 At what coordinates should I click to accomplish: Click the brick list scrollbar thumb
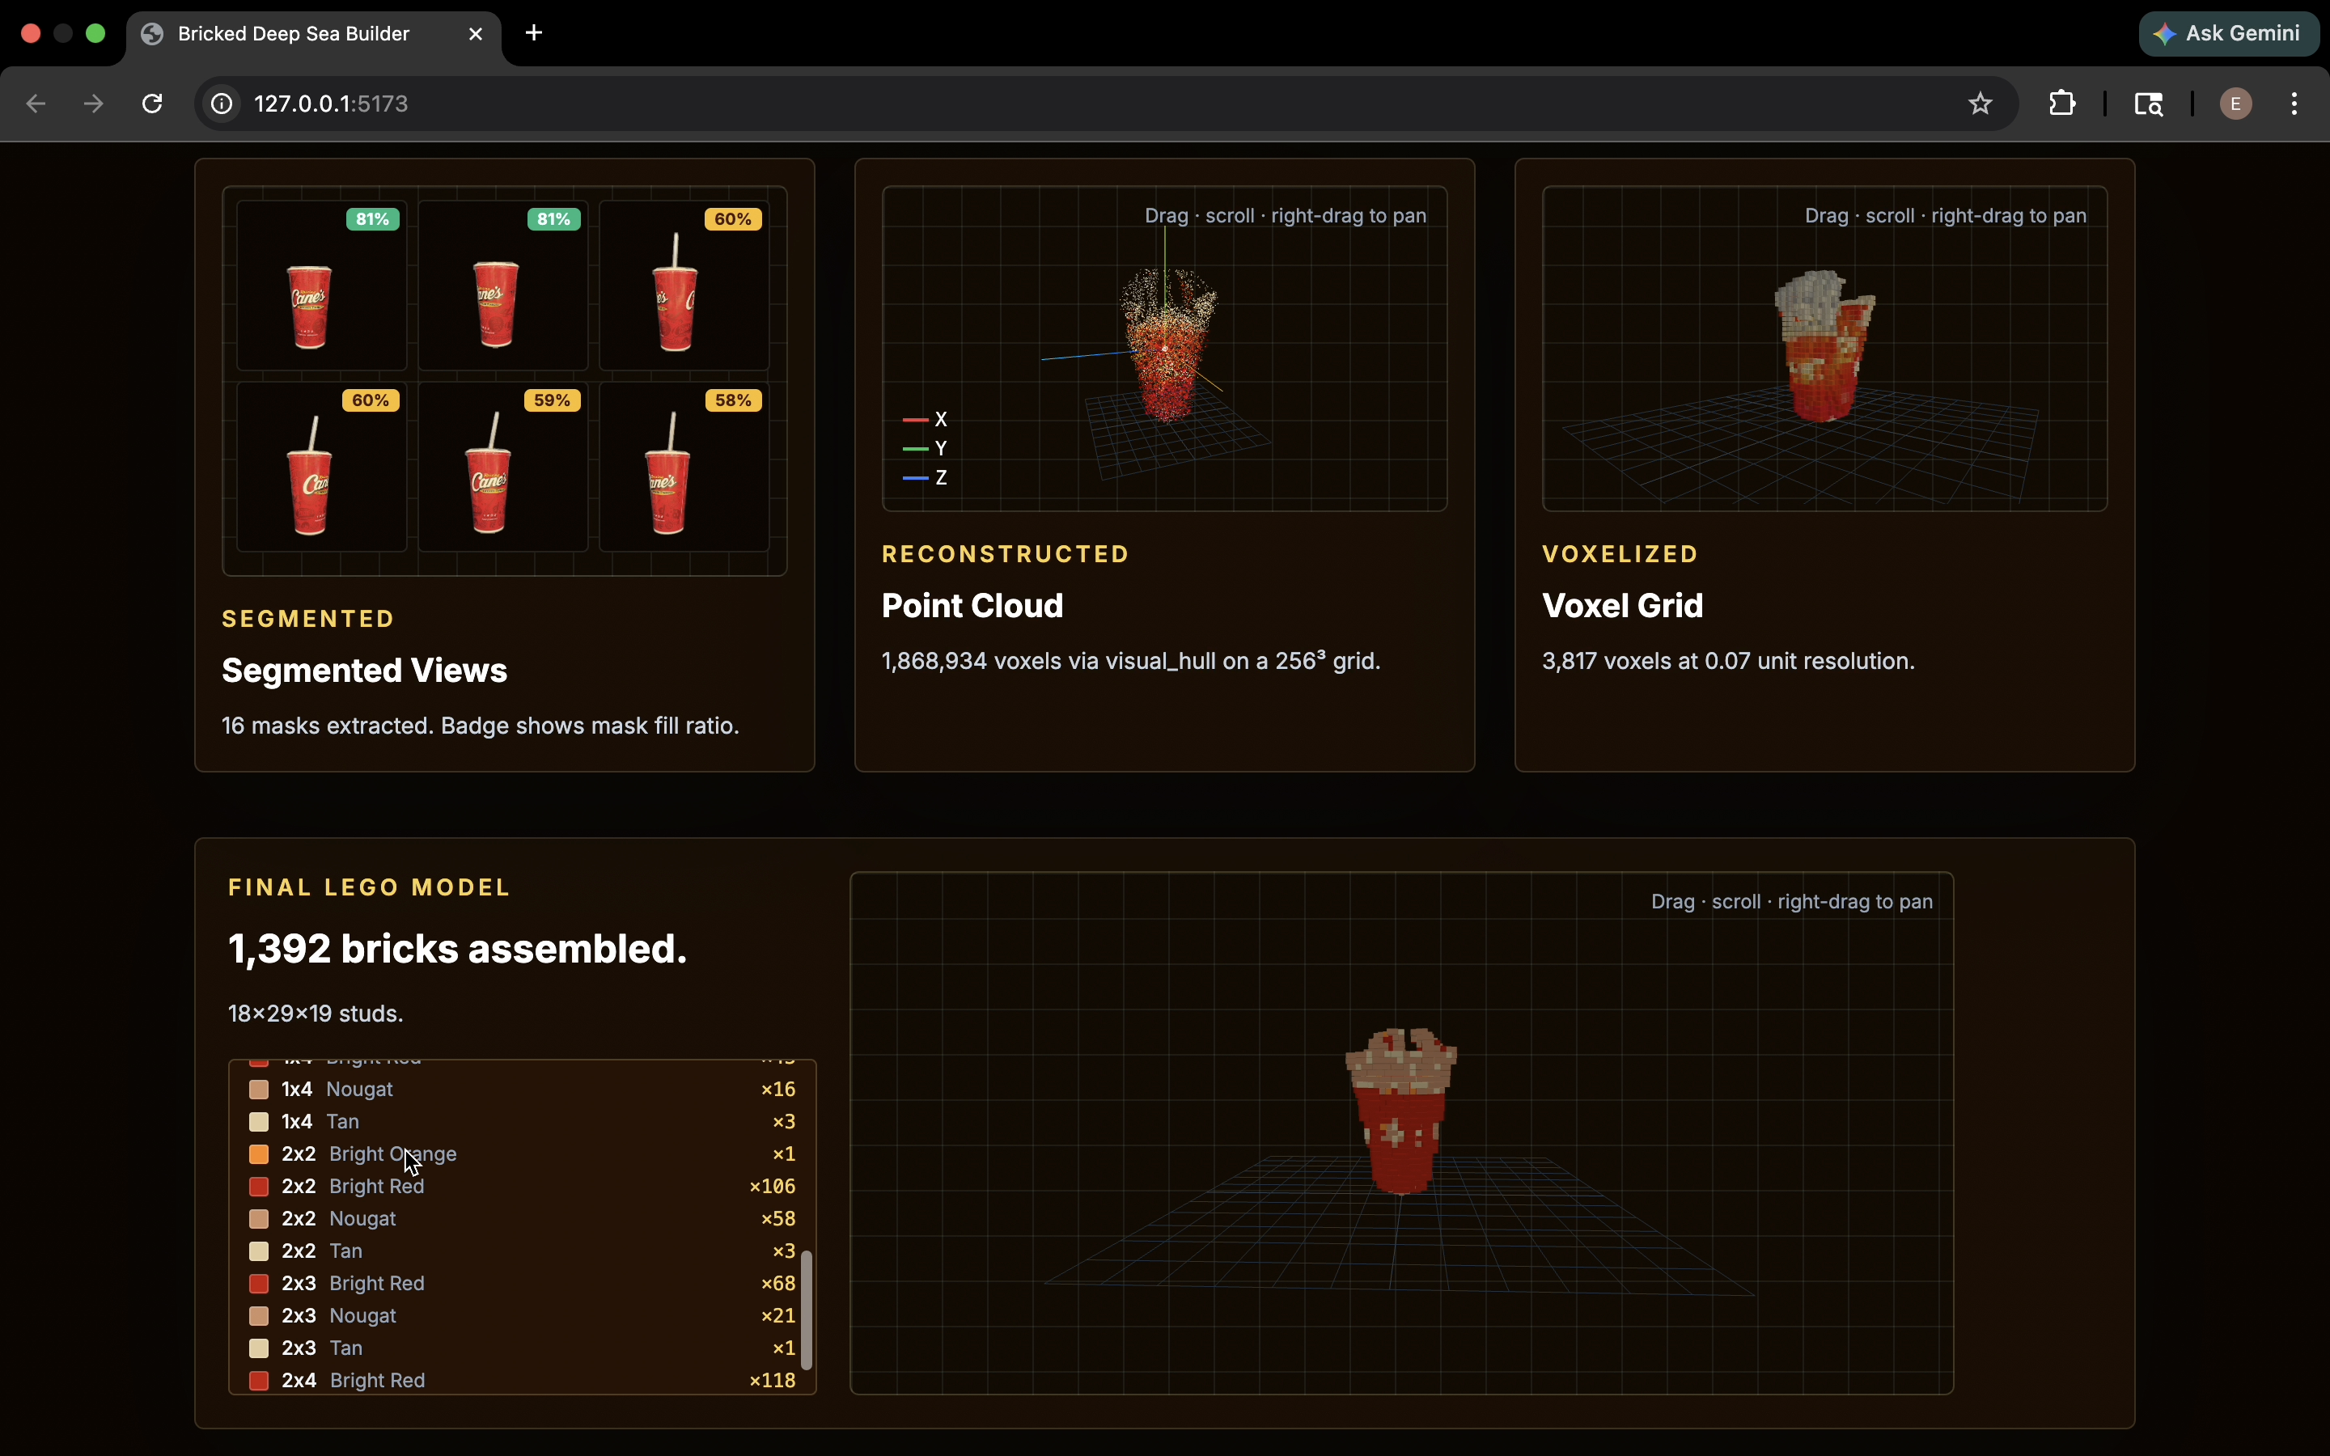coord(807,1310)
